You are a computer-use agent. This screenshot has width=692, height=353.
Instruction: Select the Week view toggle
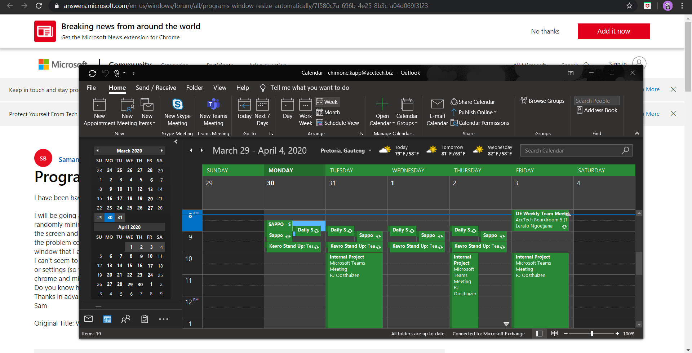(327, 102)
